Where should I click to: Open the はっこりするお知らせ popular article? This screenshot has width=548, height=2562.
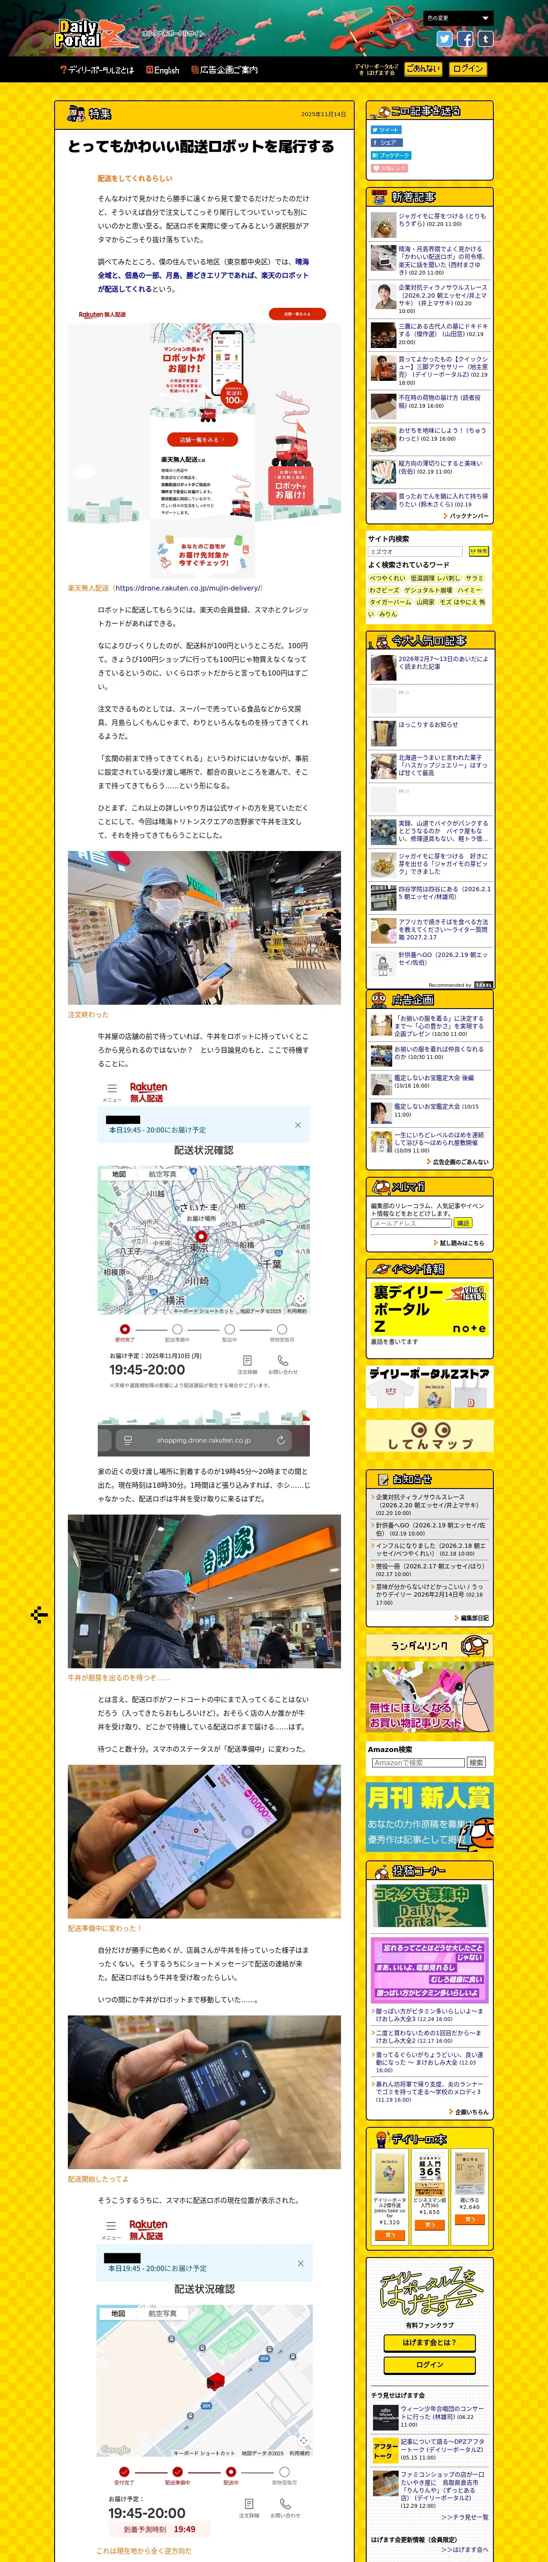tap(428, 724)
